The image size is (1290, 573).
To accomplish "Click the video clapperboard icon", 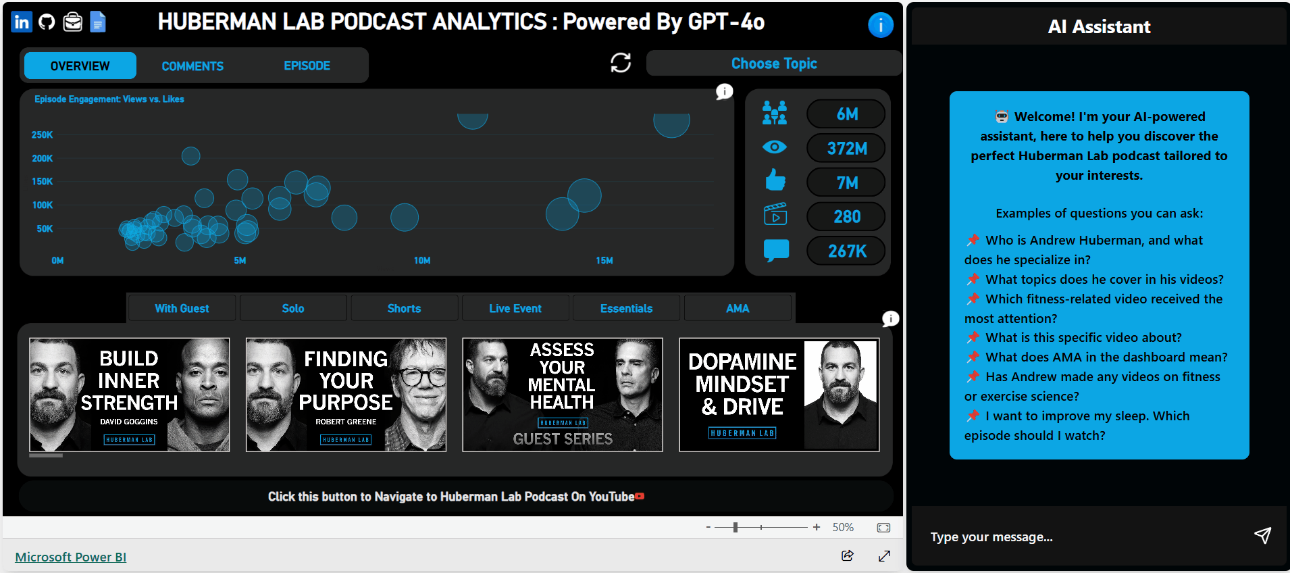I will 775,214.
